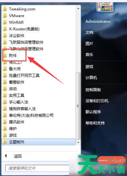Click the Tweaking.com folder icon
Viewport: 127px width, 176px height.
tap(5, 9)
